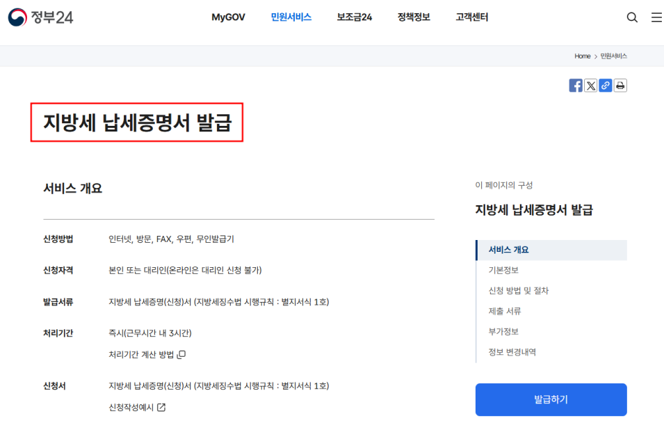Viewport: 664px width, 432px height.
Task: Click the 발급하기 button
Action: click(x=551, y=399)
